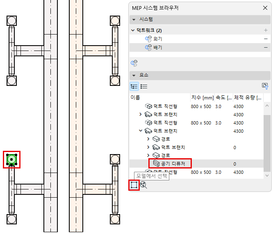Click the 800 x 500 size in first row

[x=201, y=106]
